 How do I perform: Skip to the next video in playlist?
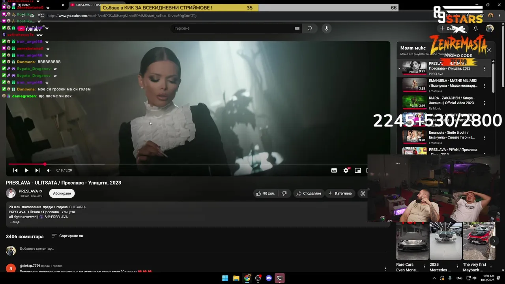[x=37, y=170]
